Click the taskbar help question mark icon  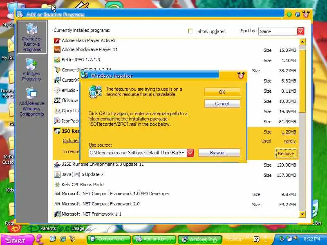257,239
